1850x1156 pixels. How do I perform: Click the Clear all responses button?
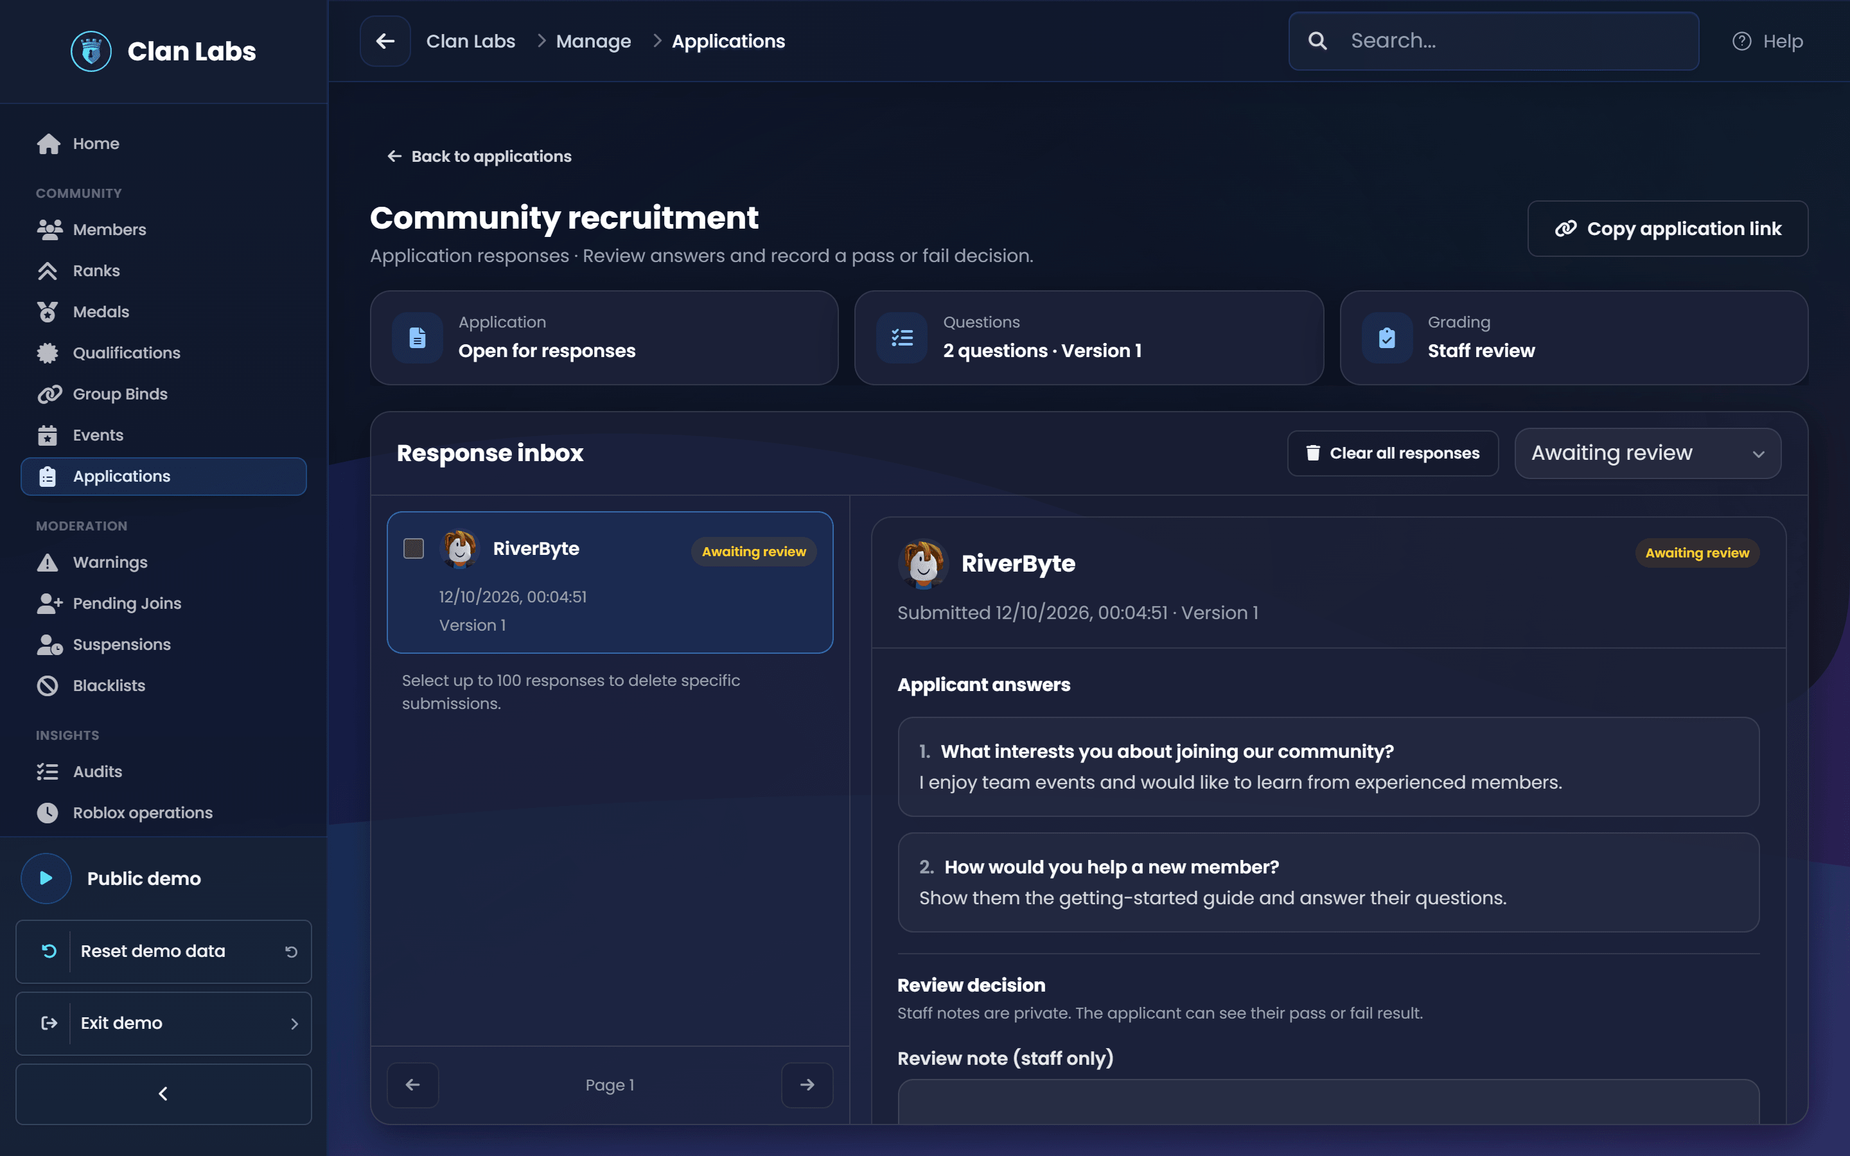point(1393,453)
